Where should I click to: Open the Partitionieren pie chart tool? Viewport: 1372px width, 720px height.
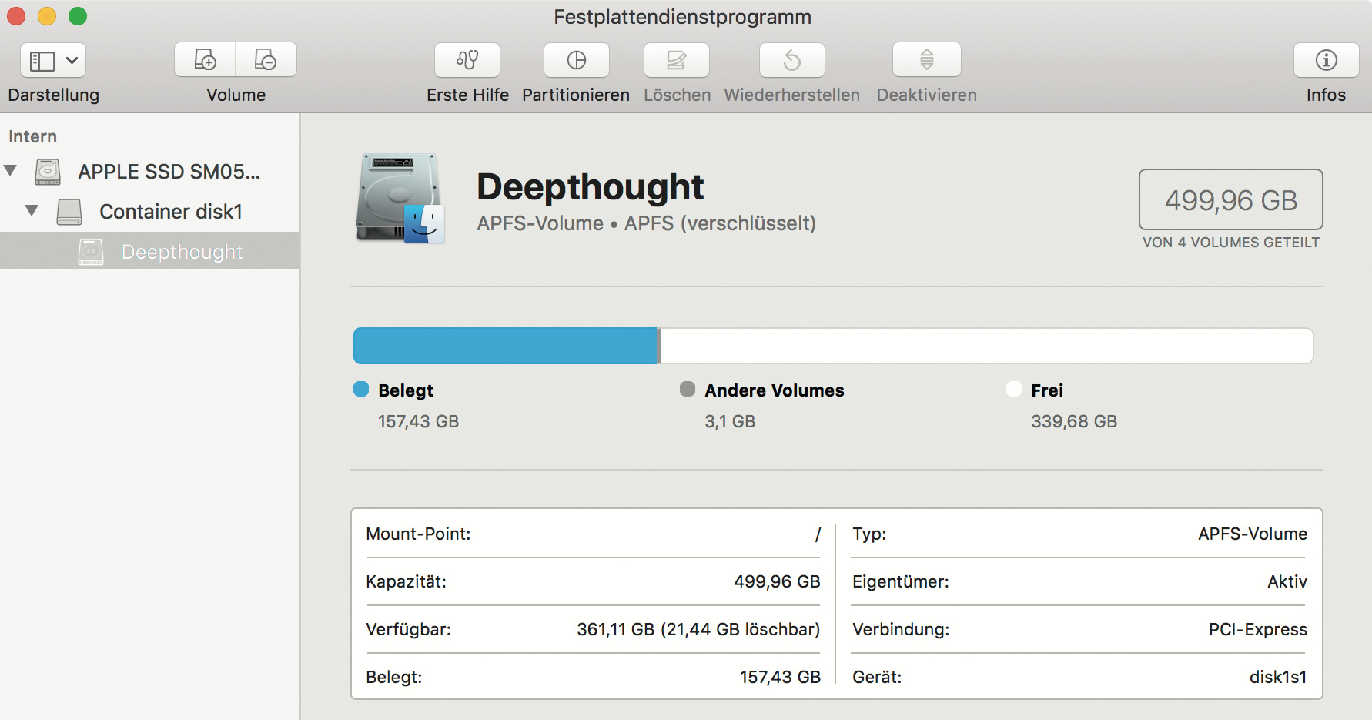pyautogui.click(x=576, y=60)
